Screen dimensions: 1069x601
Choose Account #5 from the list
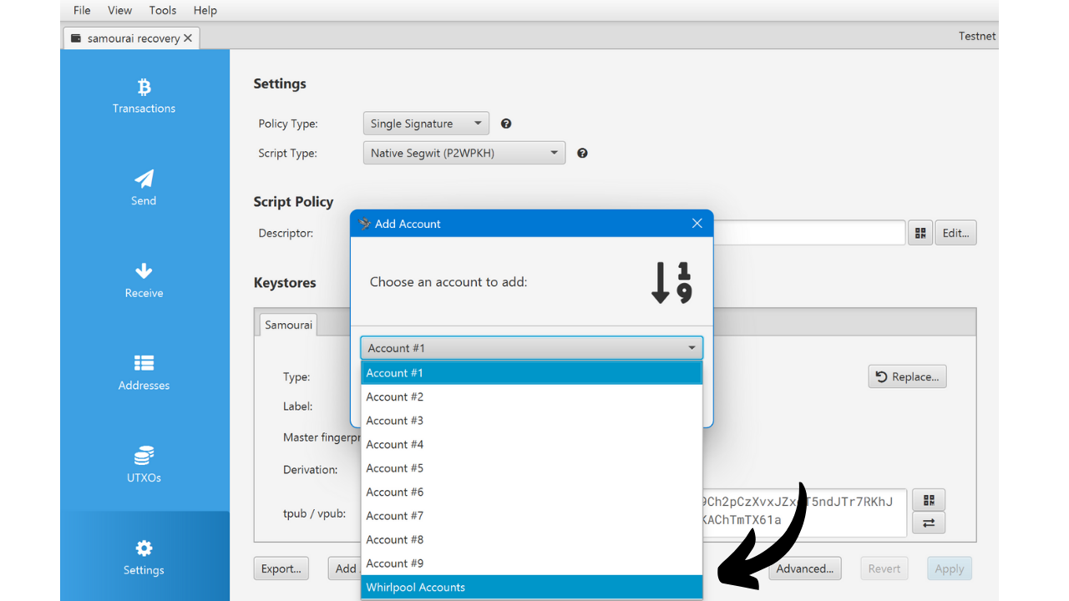pos(532,468)
